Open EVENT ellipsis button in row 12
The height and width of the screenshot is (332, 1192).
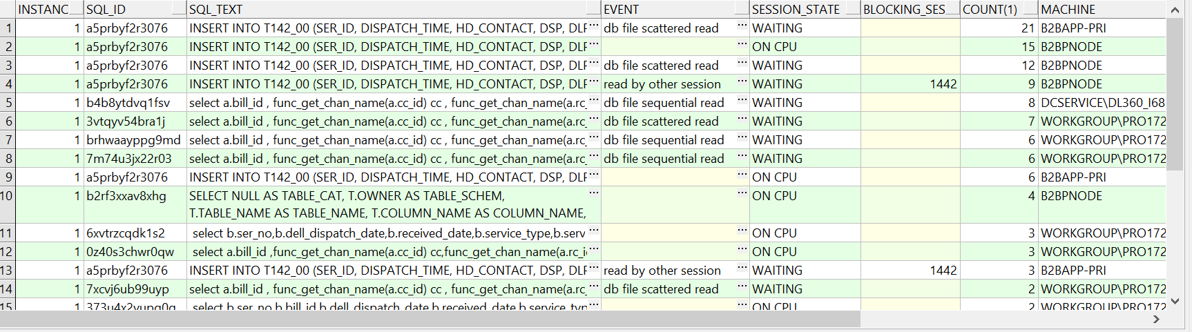pos(742,250)
